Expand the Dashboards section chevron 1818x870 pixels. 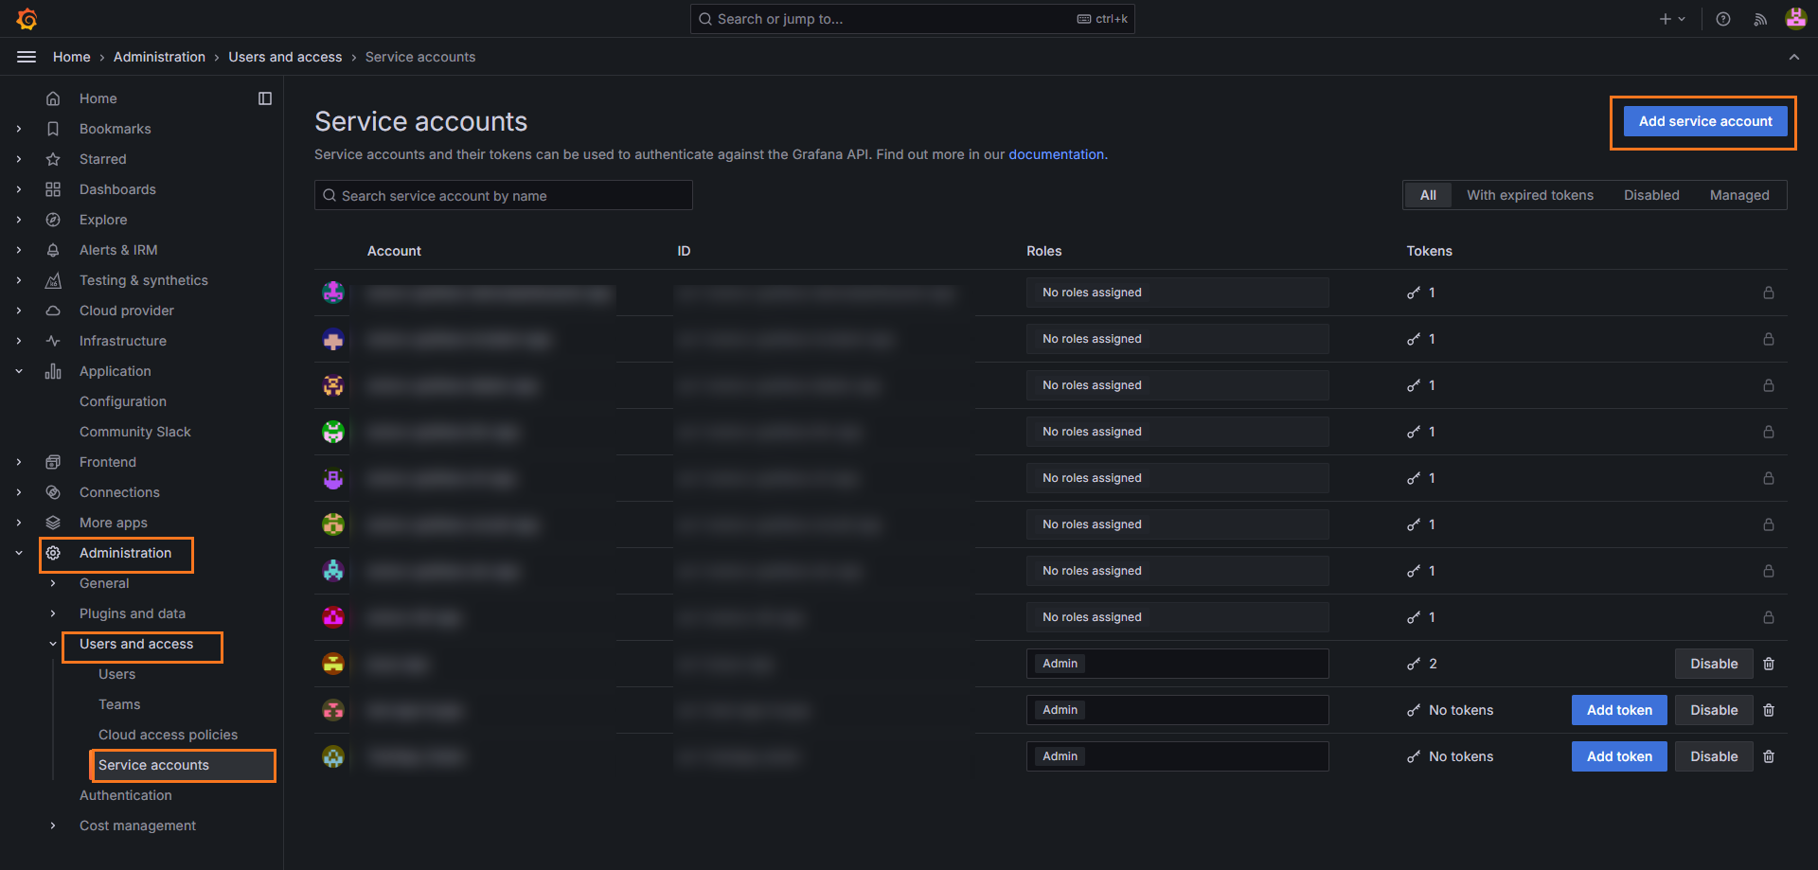pyautogui.click(x=19, y=189)
